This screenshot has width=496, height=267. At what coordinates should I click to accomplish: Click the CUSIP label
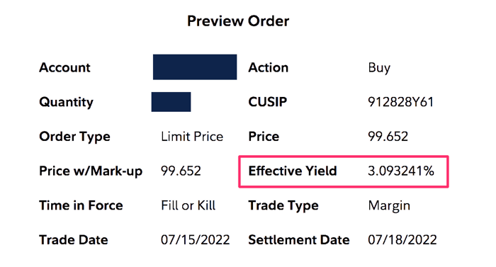pos(268,102)
